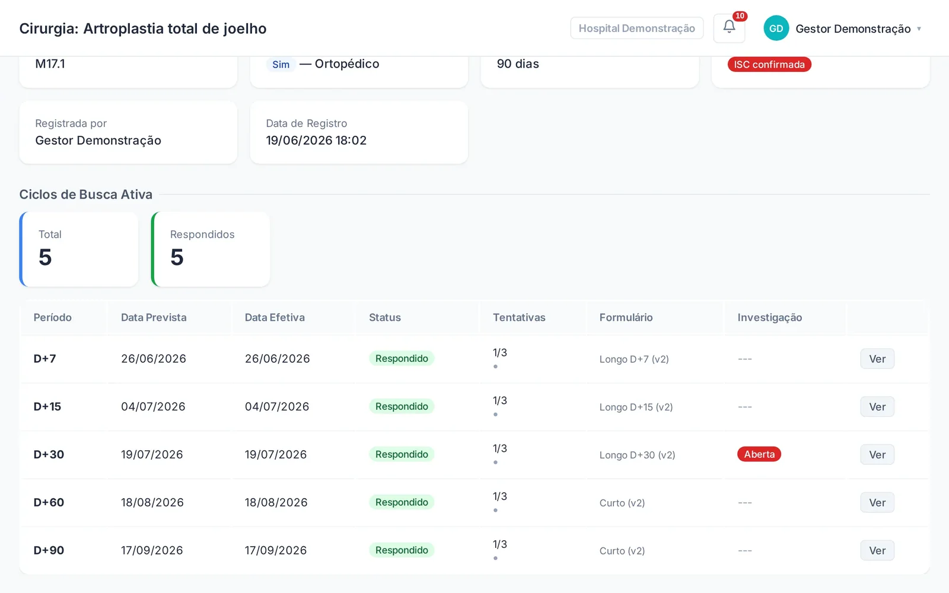Open the notifications bell icon

(x=729, y=28)
